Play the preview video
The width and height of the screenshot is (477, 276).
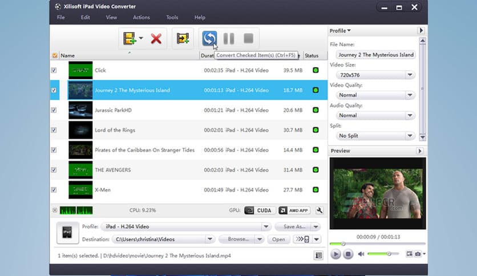click(x=335, y=254)
